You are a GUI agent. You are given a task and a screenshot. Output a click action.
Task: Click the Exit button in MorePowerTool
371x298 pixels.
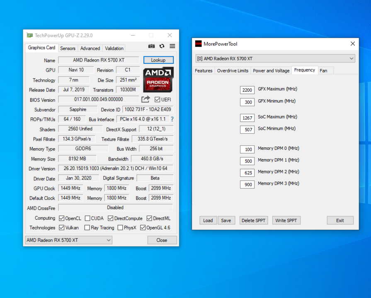coord(340,221)
